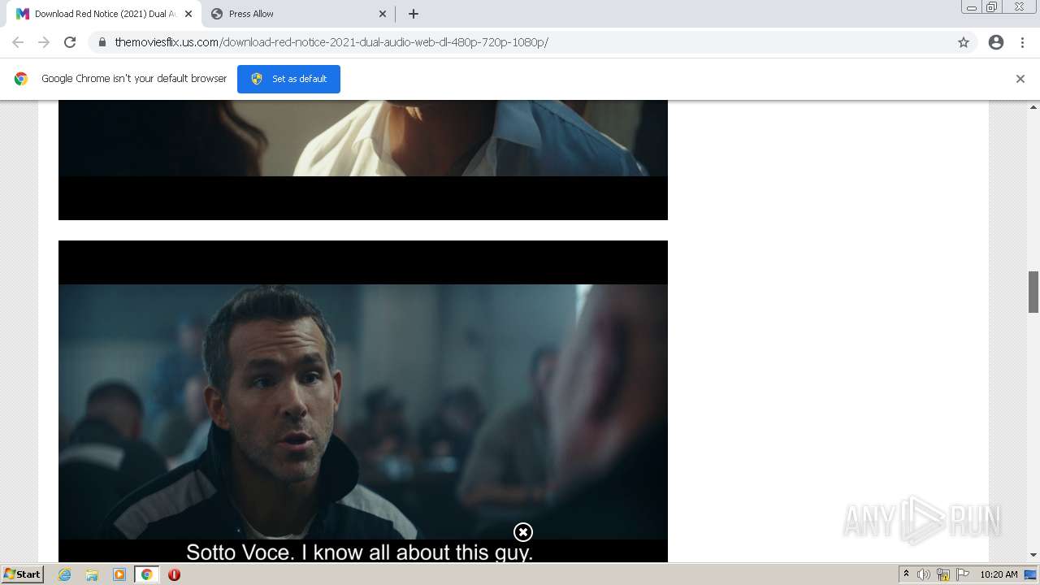Open the Chrome three-dot menu

pos(1022,42)
